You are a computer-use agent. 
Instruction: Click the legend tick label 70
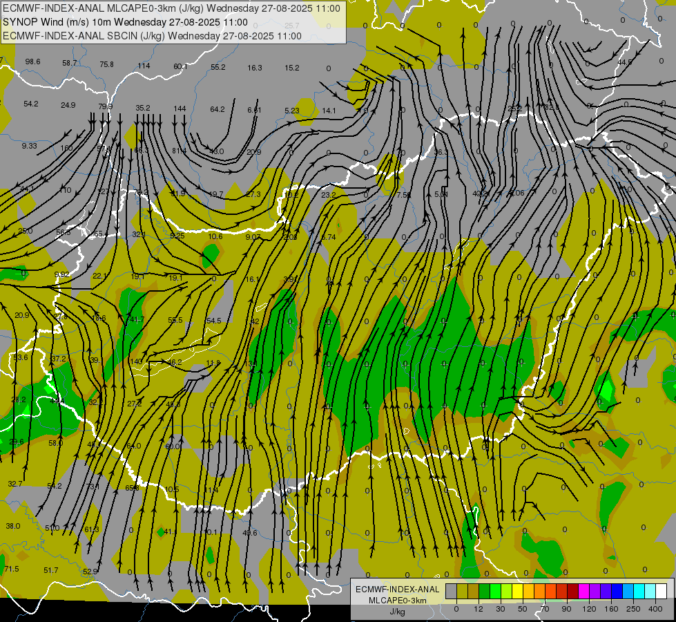coord(545,609)
